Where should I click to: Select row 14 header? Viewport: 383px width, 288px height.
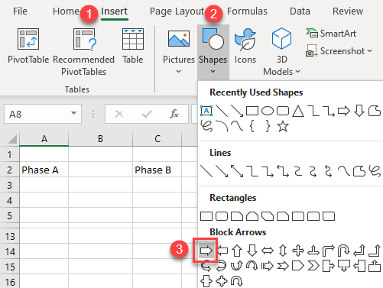tap(10, 251)
